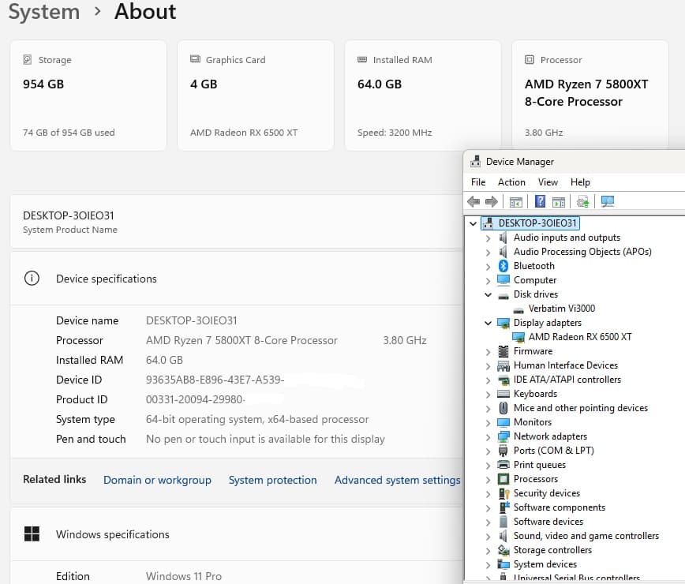685x584 pixels.
Task: Collapse the Display adapters chevron
Action: click(x=488, y=323)
